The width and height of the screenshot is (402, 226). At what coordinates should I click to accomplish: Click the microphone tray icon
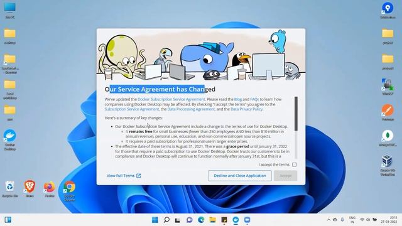342,220
